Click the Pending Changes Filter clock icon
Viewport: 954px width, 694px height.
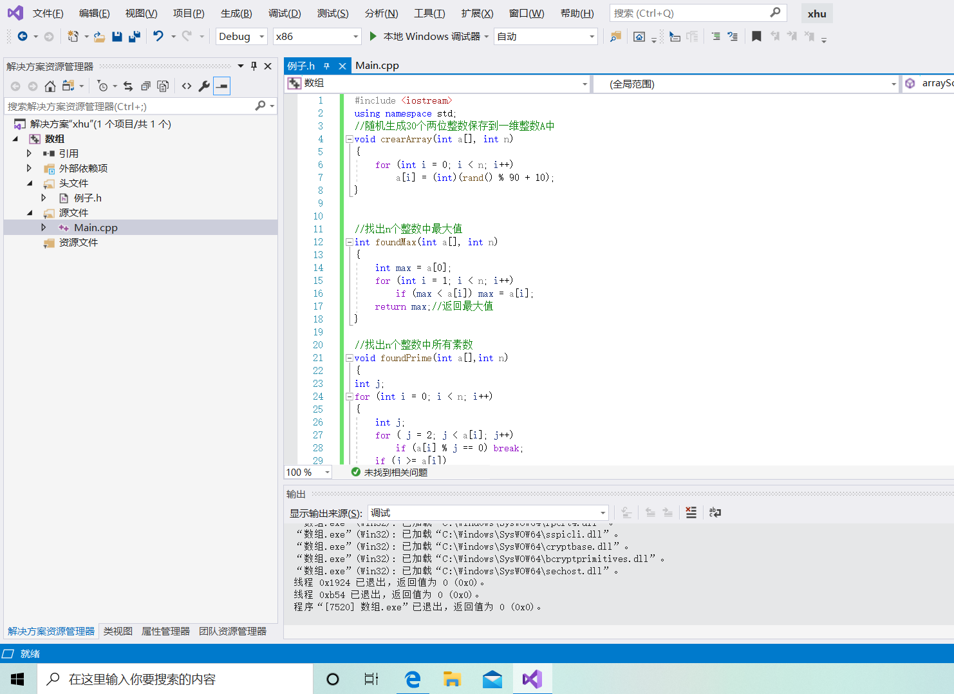(x=102, y=86)
